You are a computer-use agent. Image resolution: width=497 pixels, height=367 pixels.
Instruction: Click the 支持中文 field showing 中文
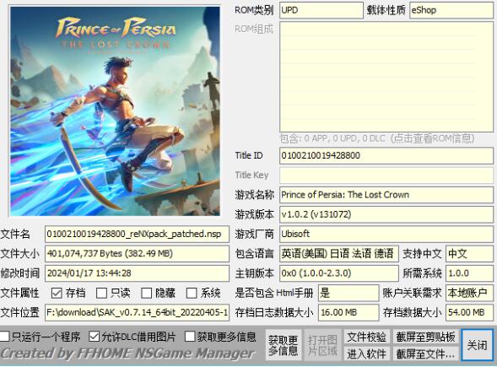coord(469,254)
